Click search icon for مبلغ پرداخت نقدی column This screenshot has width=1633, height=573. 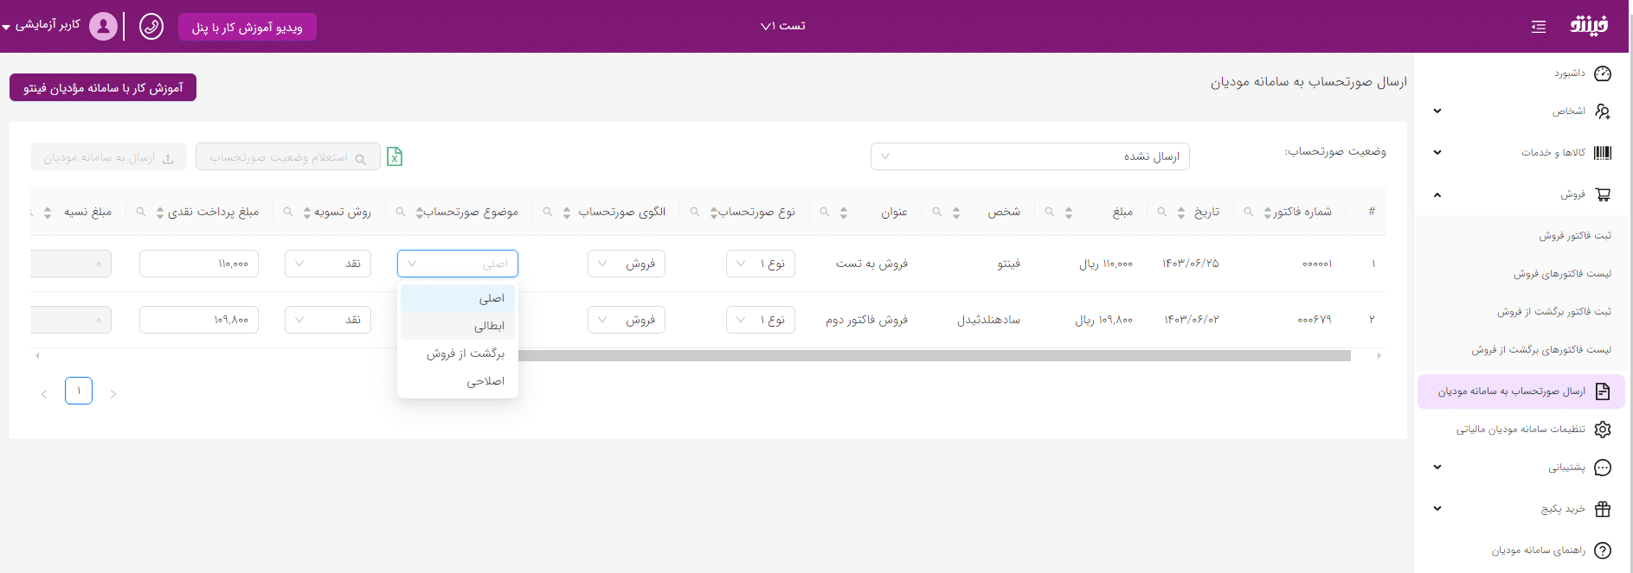pos(140,212)
